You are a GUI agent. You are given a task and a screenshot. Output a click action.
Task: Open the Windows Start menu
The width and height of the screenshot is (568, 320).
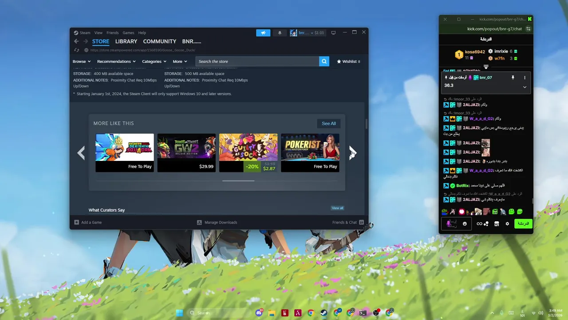[x=179, y=313]
